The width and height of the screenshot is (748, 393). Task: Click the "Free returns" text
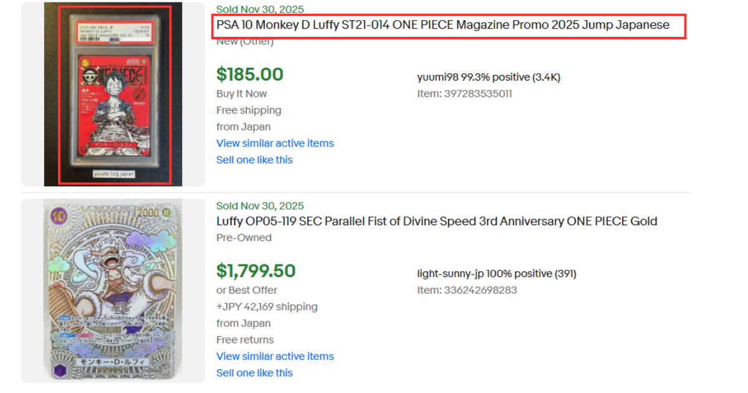pos(245,340)
